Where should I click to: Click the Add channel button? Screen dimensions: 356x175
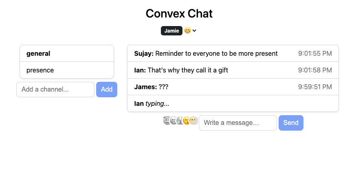click(x=107, y=90)
